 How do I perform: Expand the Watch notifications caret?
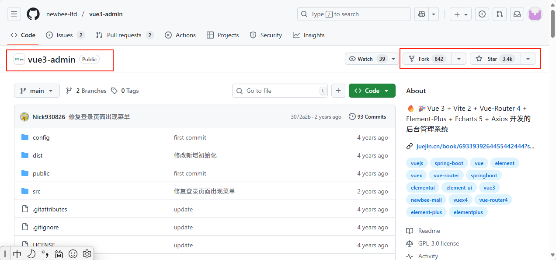[393, 59]
